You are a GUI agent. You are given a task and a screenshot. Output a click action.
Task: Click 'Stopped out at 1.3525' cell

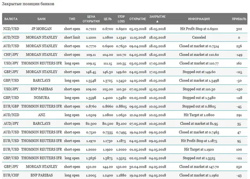(x=199, y=158)
